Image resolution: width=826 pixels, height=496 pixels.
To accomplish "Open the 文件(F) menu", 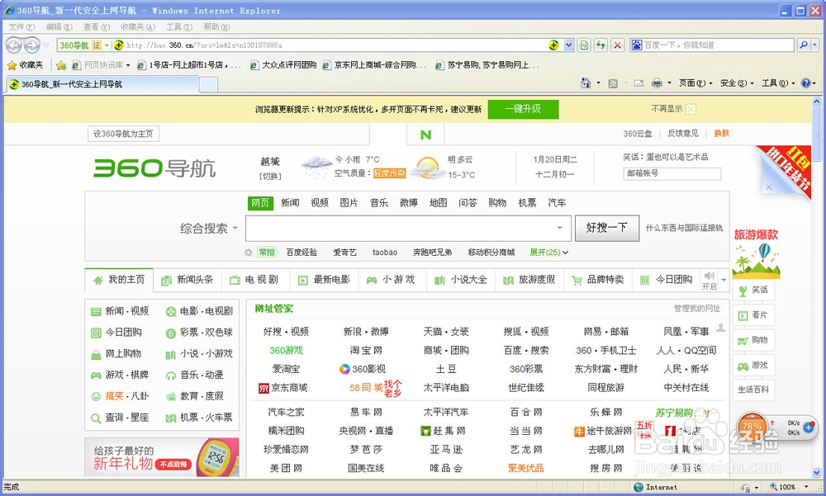I will click(x=21, y=27).
